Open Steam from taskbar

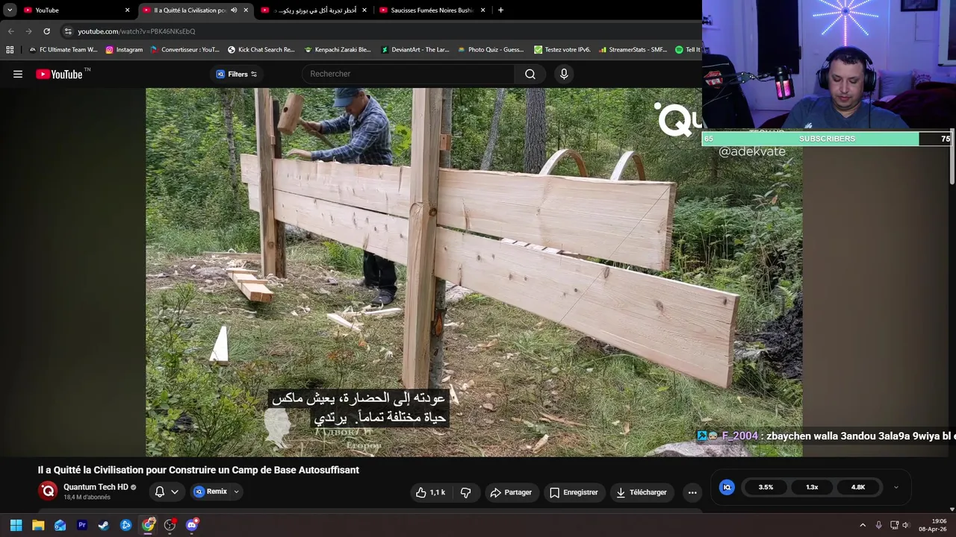(104, 525)
